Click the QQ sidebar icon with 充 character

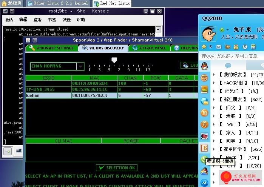pos(204,124)
